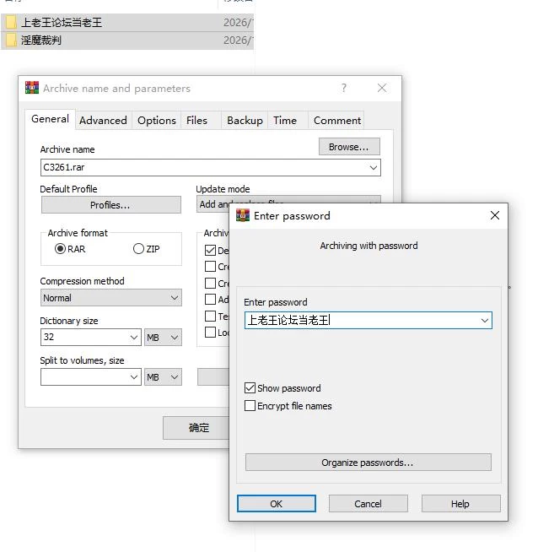Click the WinRAR icon in Enter password title bar
The image size is (538, 552).
tap(243, 215)
